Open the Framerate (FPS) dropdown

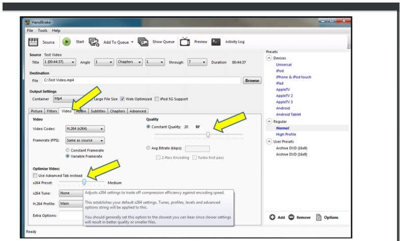point(85,140)
